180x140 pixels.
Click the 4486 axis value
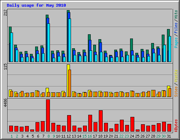click(5, 103)
